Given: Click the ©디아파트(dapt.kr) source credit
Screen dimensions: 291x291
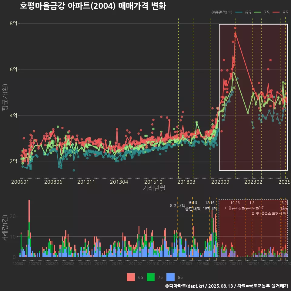Looking at the screenshot, I should tap(185, 286).
